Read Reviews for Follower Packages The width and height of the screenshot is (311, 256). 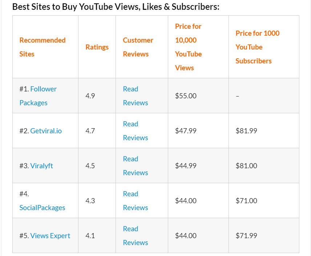coord(135,96)
